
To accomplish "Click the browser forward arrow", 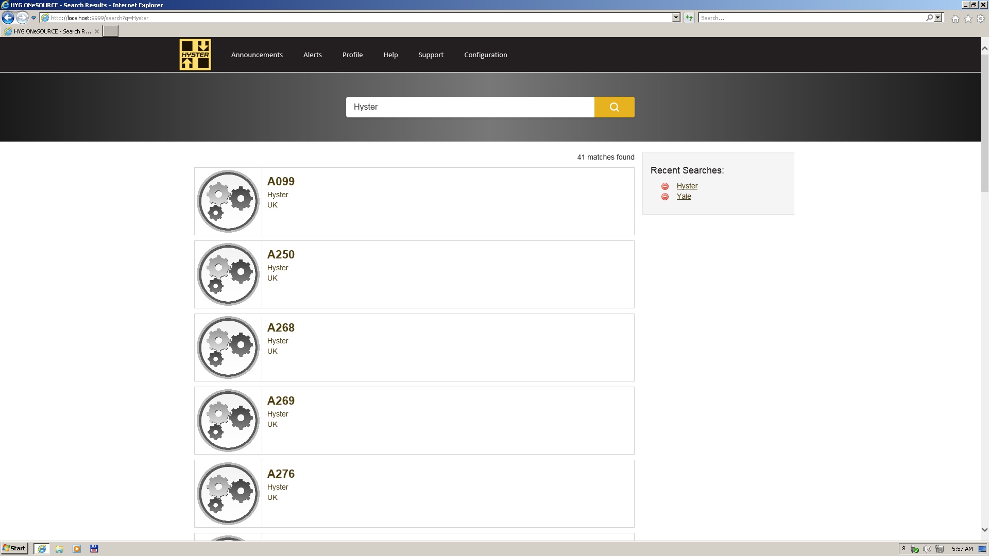I will (x=22, y=18).
